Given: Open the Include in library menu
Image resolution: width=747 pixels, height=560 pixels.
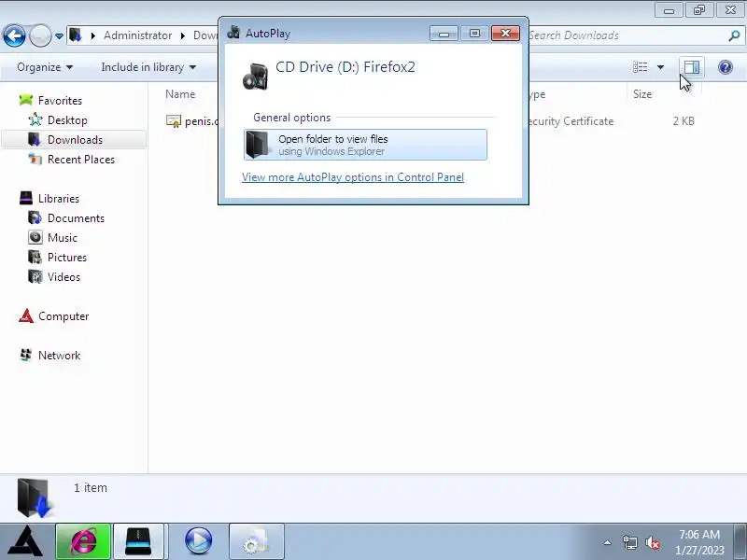Looking at the screenshot, I should [x=148, y=67].
